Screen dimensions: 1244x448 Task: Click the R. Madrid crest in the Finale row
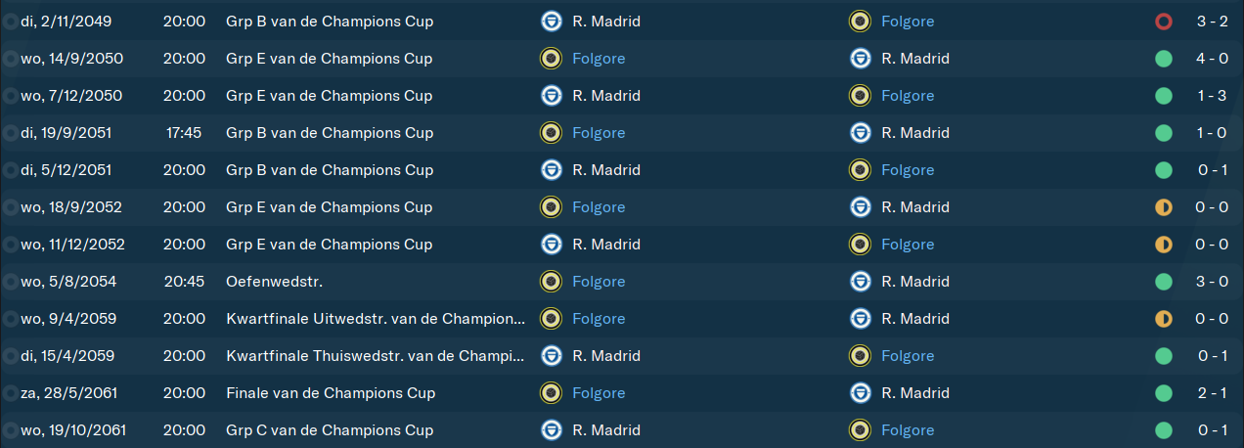860,393
